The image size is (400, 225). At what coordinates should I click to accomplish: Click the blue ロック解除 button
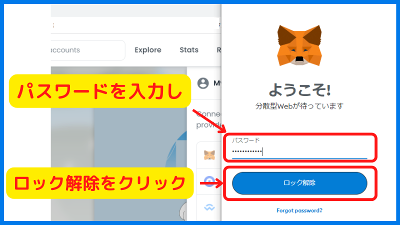click(299, 183)
